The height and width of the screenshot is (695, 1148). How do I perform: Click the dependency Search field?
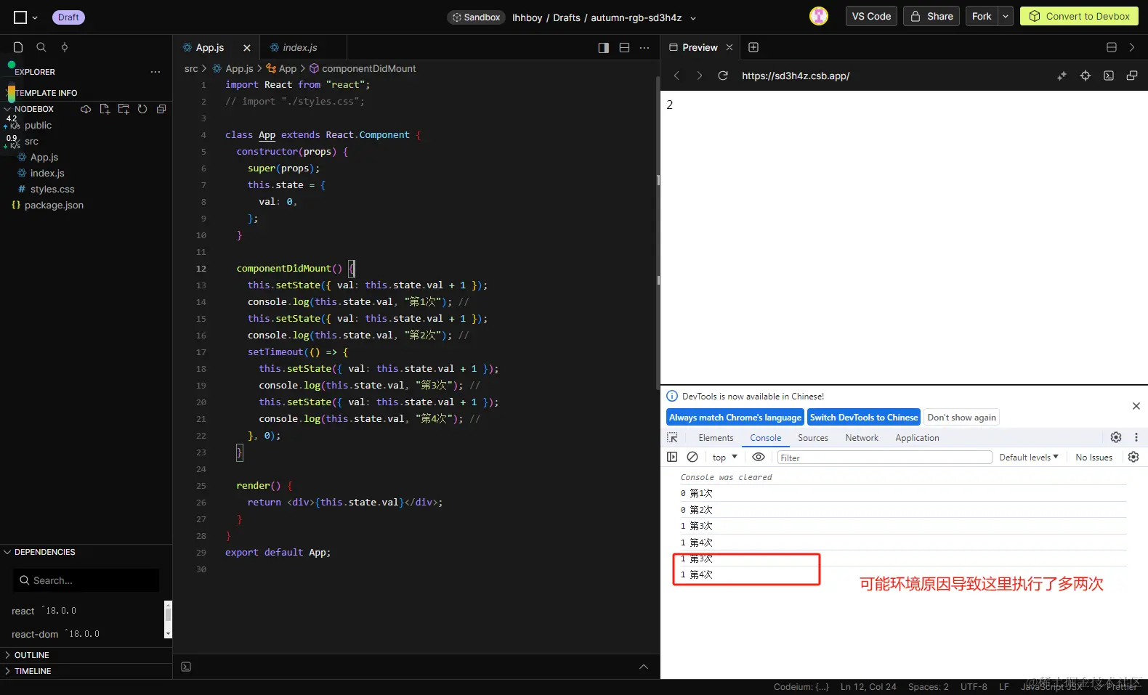pyautogui.click(x=86, y=580)
